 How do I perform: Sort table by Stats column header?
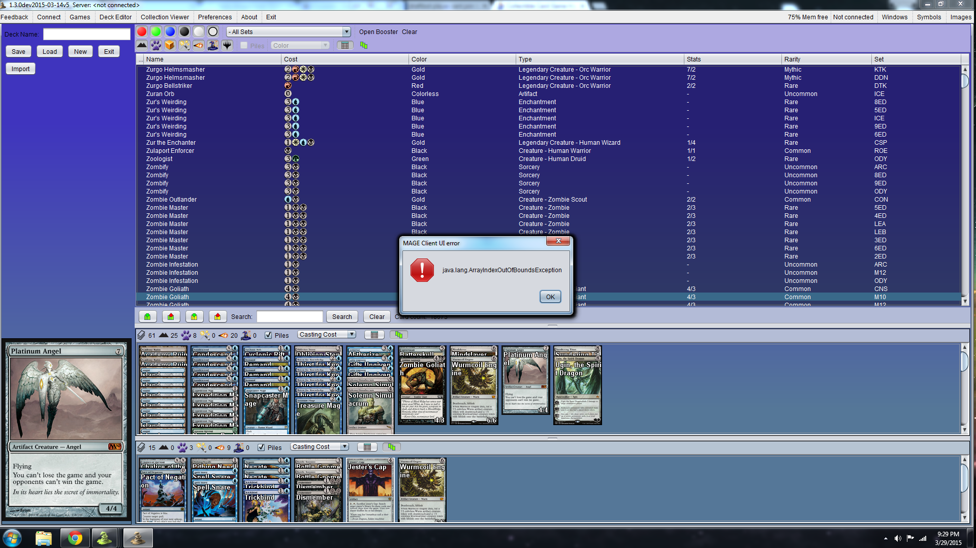click(733, 59)
